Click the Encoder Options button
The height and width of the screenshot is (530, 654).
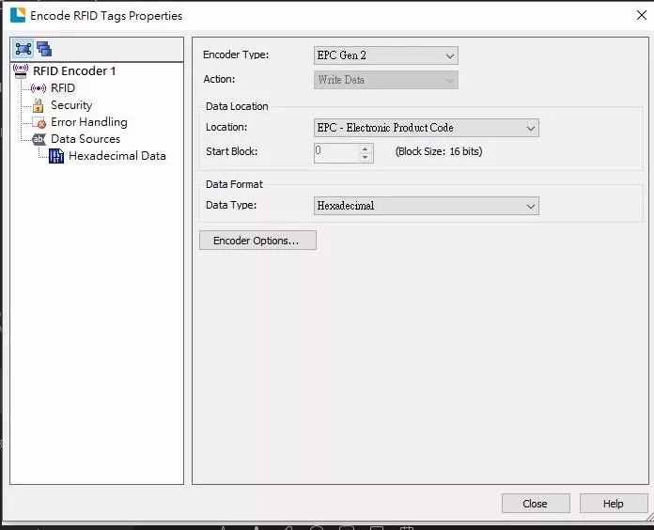point(257,241)
